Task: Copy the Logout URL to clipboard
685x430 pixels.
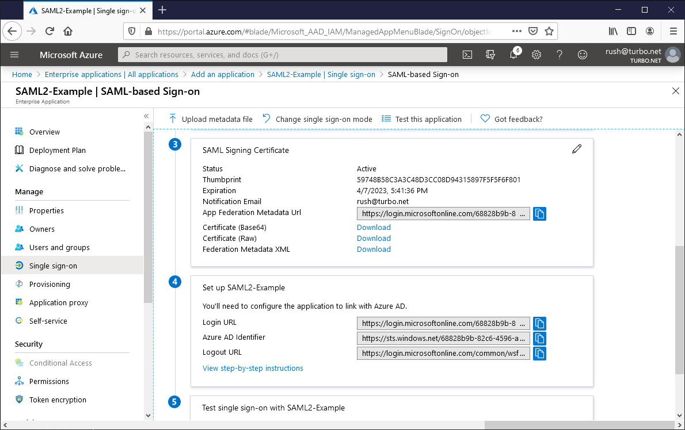Action: pos(539,353)
